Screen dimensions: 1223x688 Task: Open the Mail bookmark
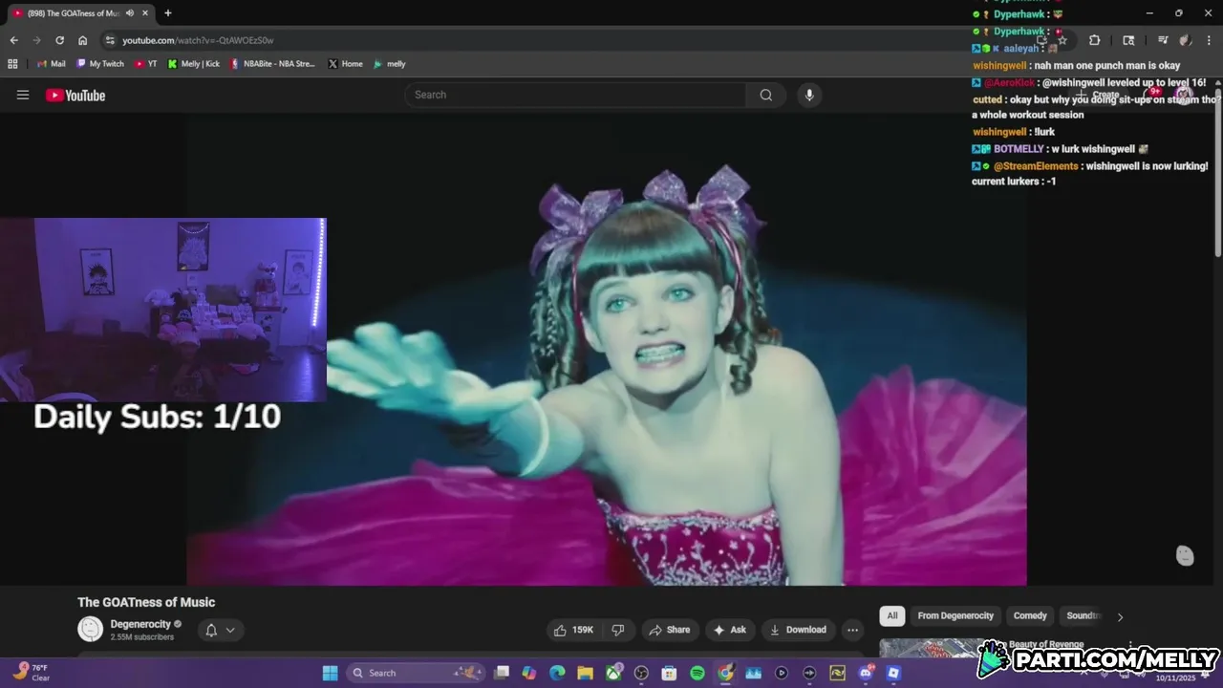pyautogui.click(x=51, y=64)
